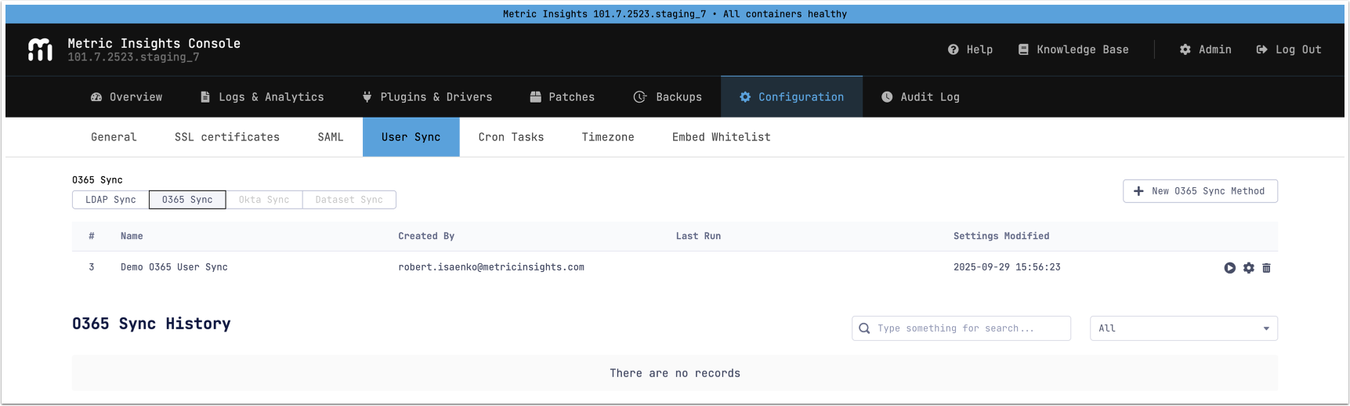Click the There are no records message

pos(675,374)
